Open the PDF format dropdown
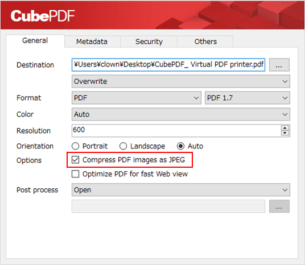 (x=137, y=98)
